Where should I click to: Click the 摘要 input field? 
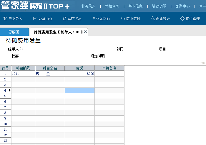[51, 56]
